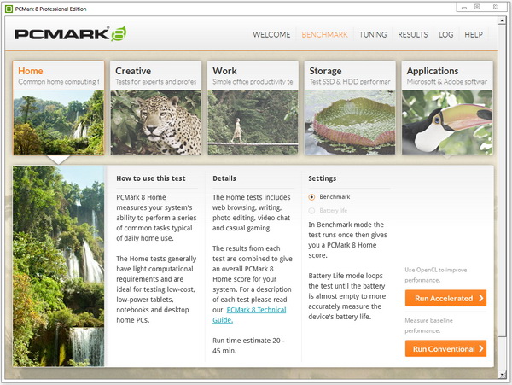This screenshot has width=512, height=385.
Task: Click the large waterfall image in details panel
Action: (x=58, y=266)
